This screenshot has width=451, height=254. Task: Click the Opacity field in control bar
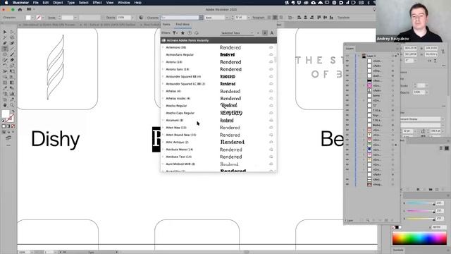point(124,18)
